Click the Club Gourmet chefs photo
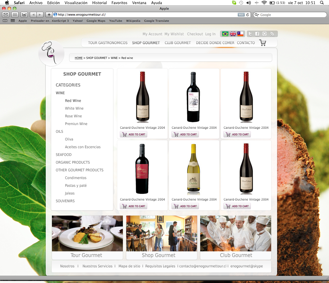The height and width of the screenshot is (283, 329). coord(236,233)
